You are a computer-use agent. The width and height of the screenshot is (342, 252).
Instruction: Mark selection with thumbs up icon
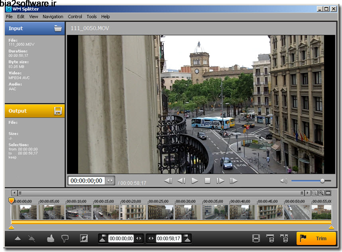[x=51, y=238]
